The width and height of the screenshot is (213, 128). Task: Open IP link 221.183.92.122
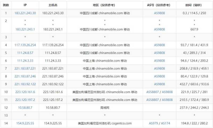click(x=25, y=84)
